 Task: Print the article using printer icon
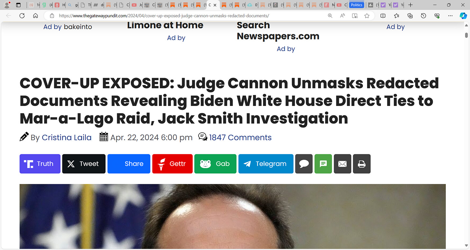[x=362, y=164]
